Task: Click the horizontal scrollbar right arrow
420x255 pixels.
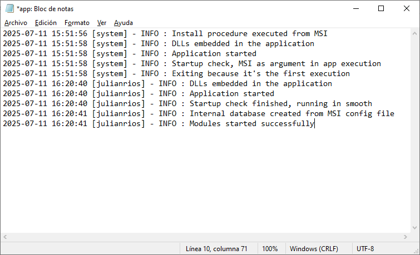Action: (x=406, y=237)
